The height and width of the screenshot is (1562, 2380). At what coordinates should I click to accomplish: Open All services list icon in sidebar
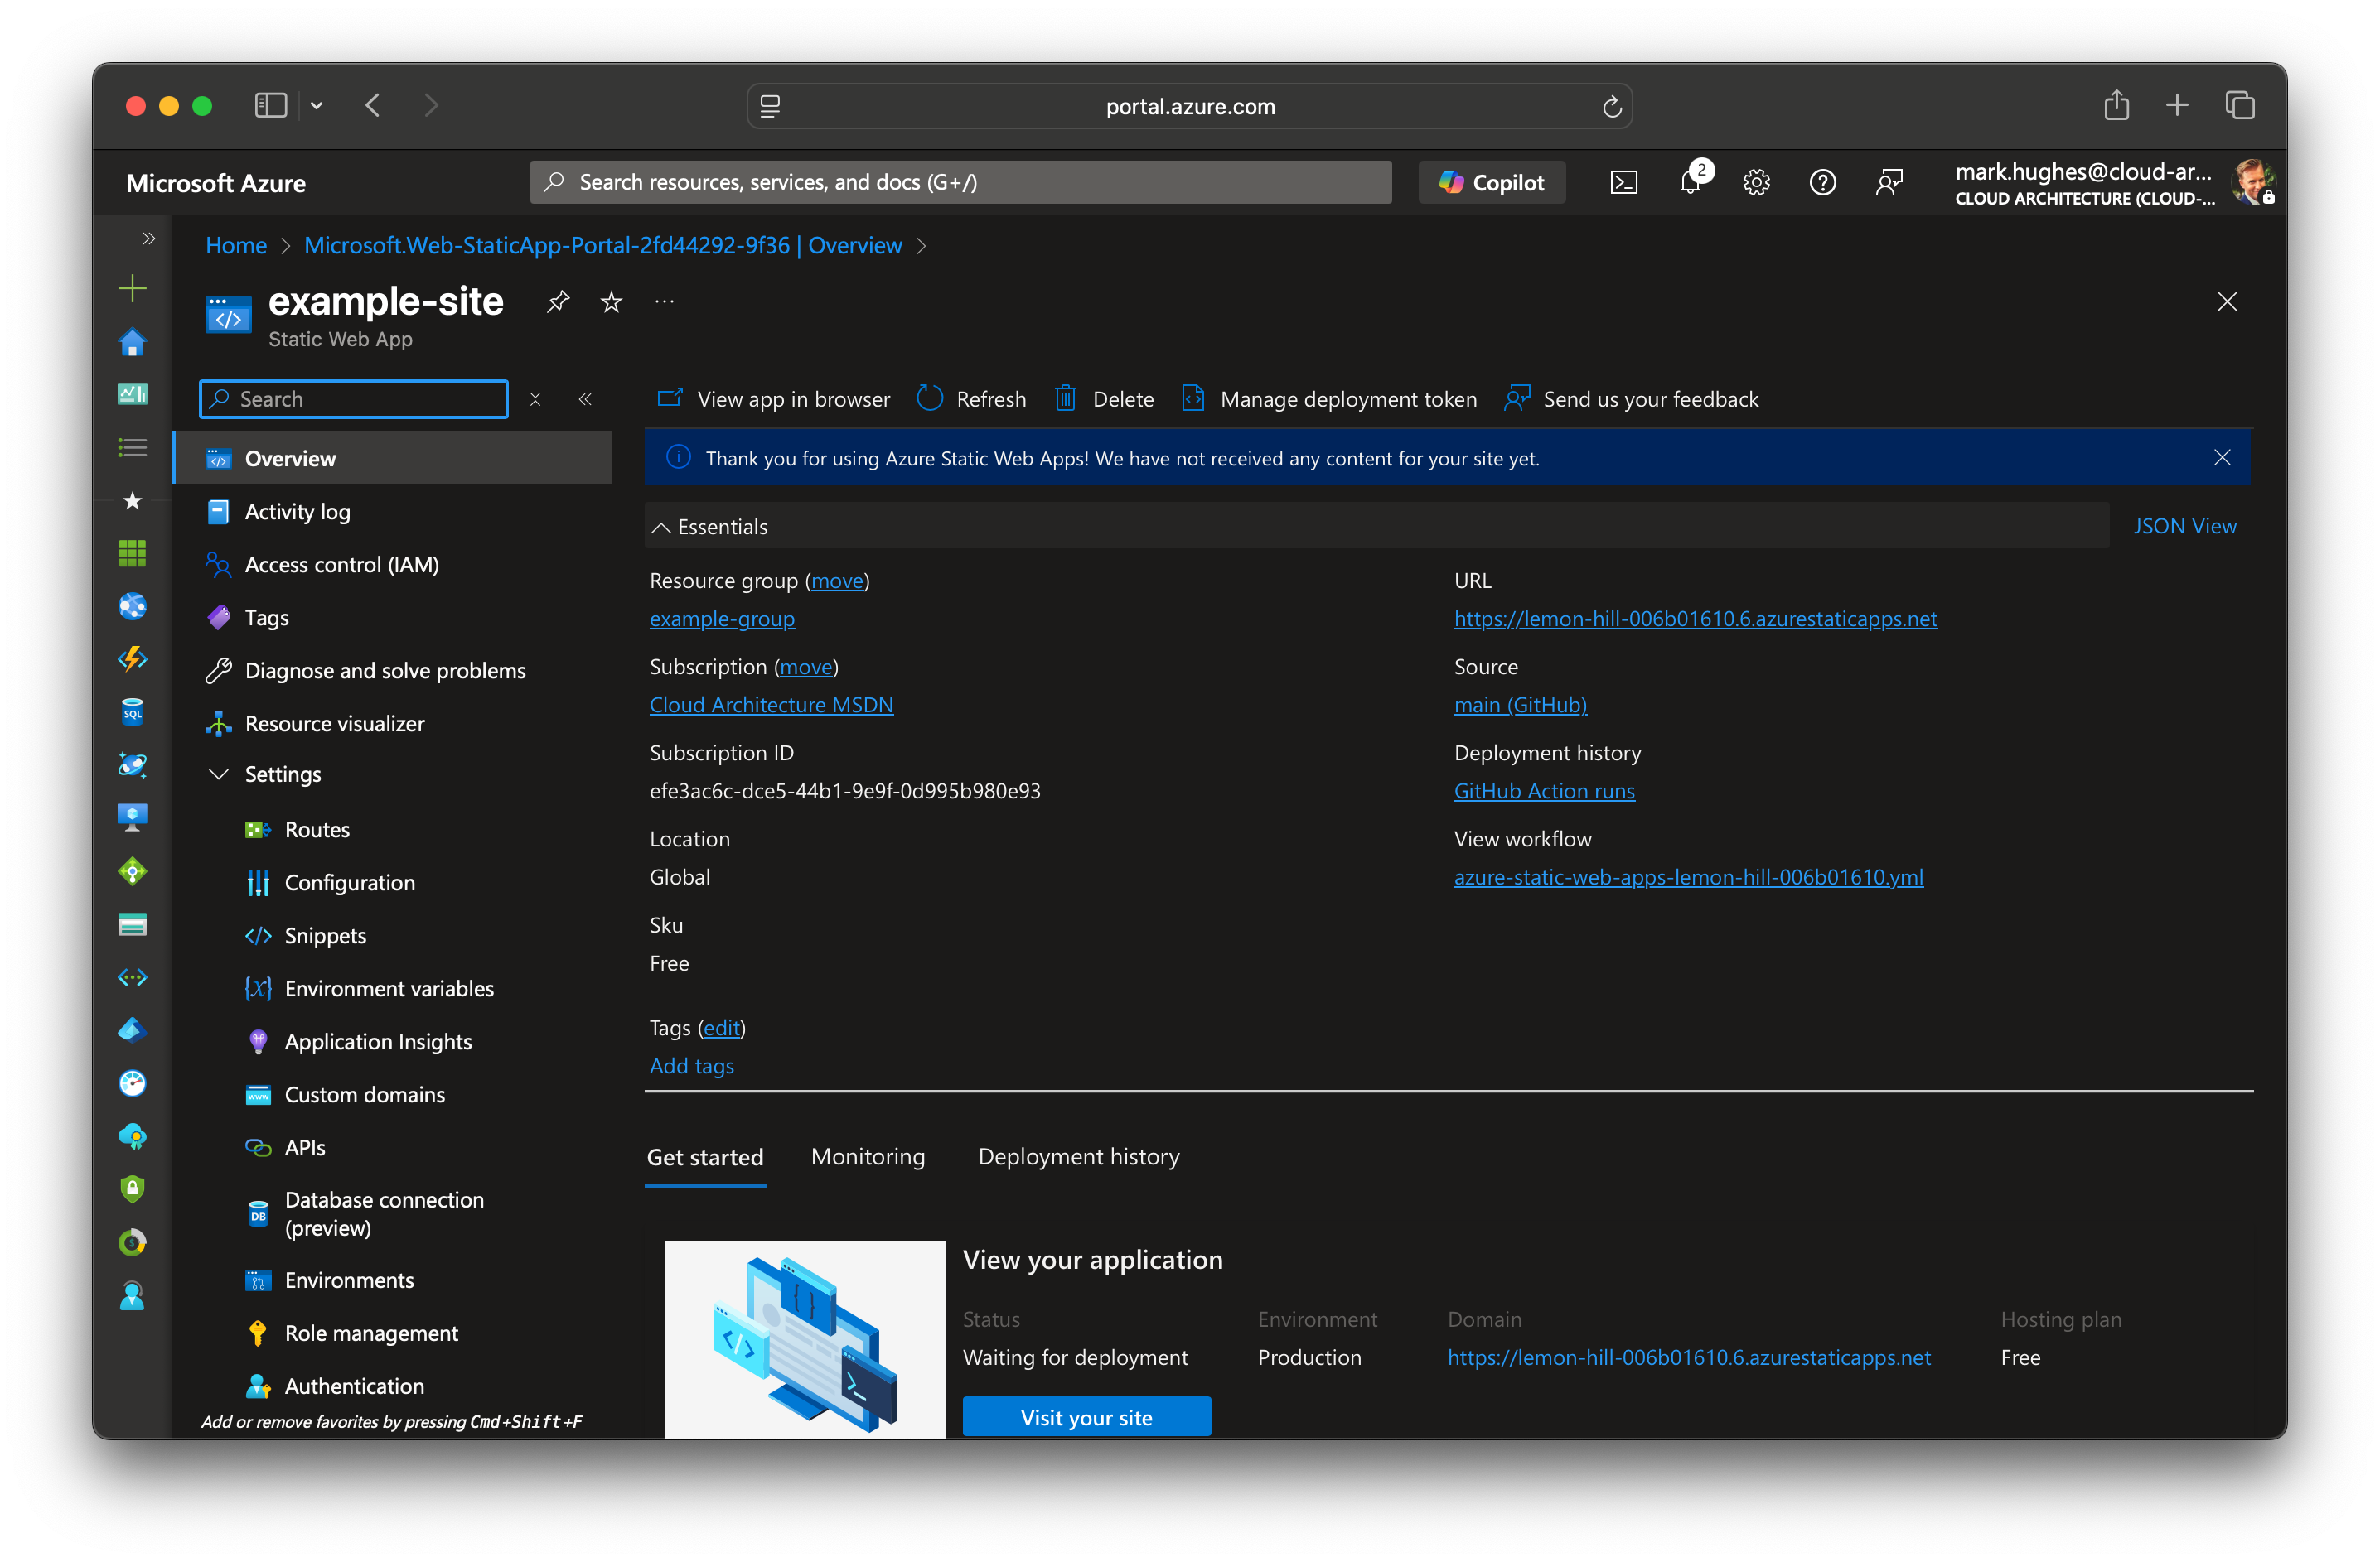[x=132, y=448]
